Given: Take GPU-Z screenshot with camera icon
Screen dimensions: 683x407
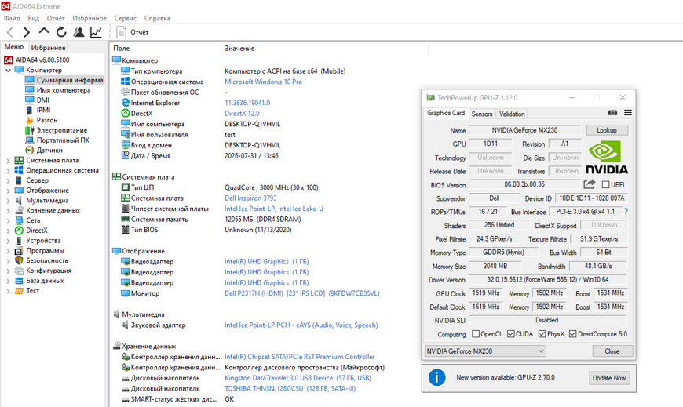Looking at the screenshot, I should (612, 113).
